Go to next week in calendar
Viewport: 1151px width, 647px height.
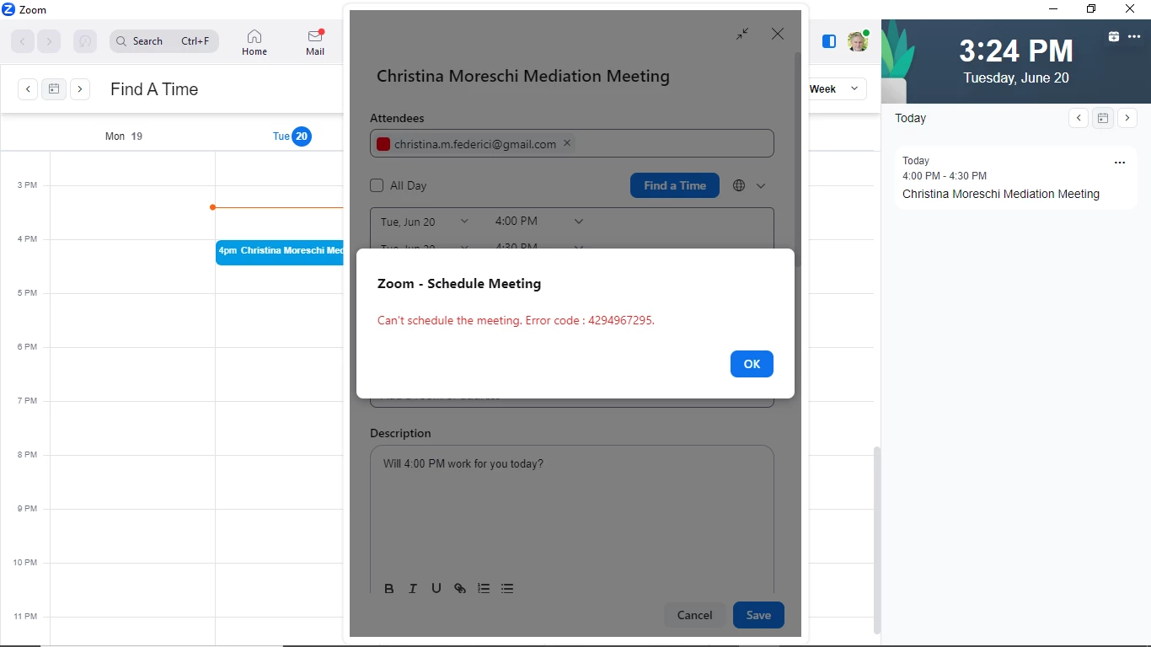point(80,89)
